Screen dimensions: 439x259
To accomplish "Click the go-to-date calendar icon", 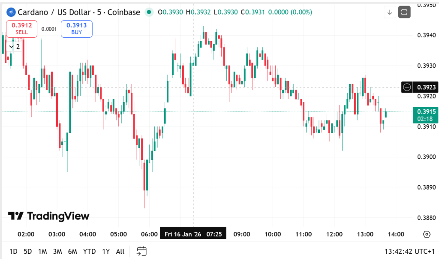I will point(142,251).
